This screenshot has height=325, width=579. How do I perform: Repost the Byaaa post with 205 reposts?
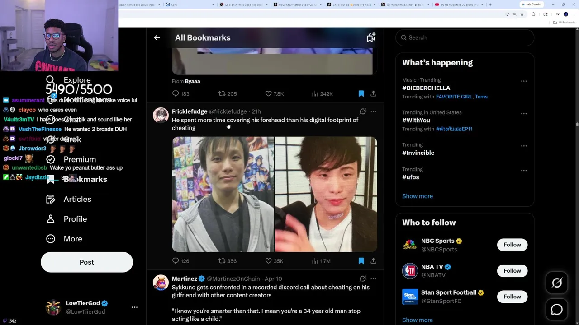pyautogui.click(x=228, y=94)
